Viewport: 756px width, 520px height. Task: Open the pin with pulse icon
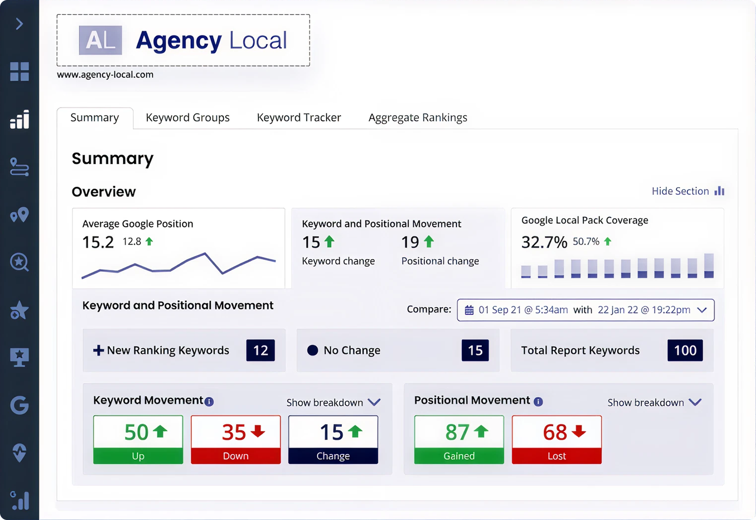(x=19, y=453)
